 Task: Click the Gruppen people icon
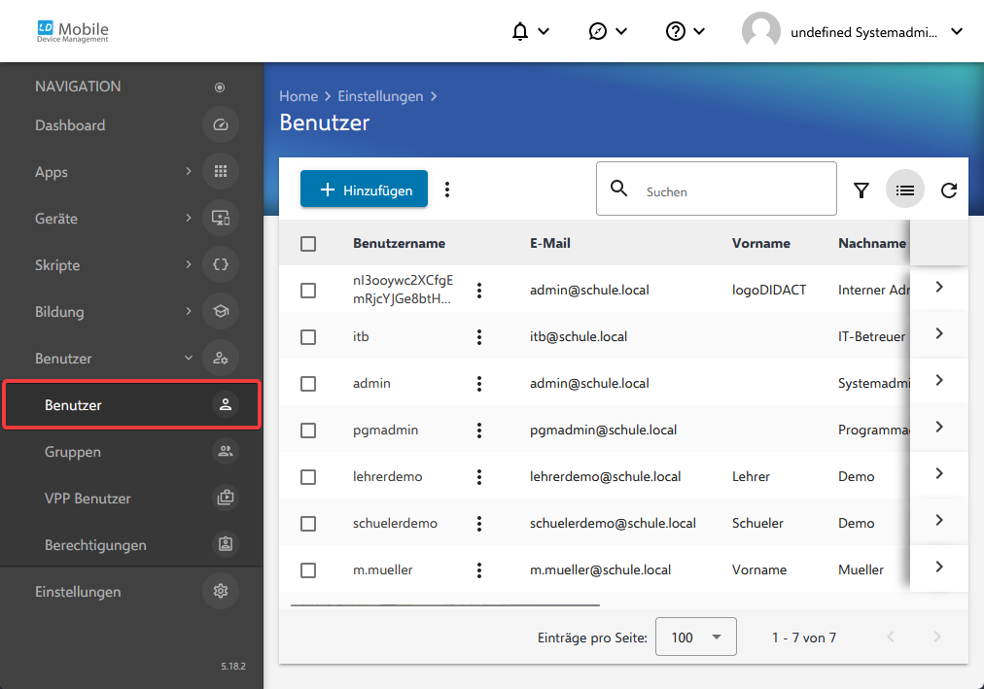pyautogui.click(x=226, y=451)
